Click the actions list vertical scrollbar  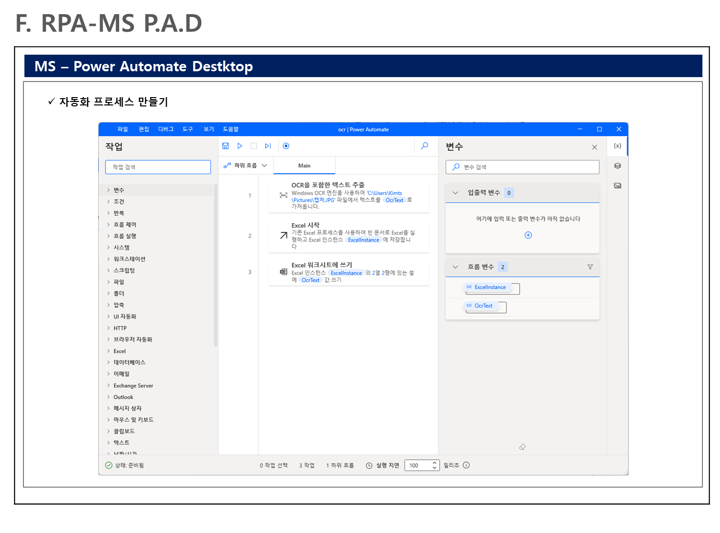click(x=215, y=266)
